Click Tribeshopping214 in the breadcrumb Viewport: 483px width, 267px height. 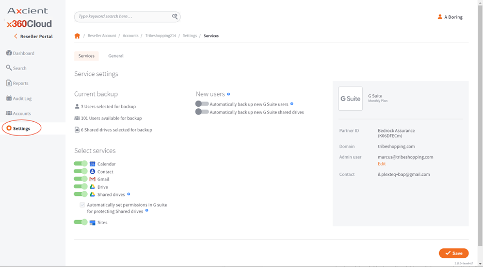tap(160, 36)
